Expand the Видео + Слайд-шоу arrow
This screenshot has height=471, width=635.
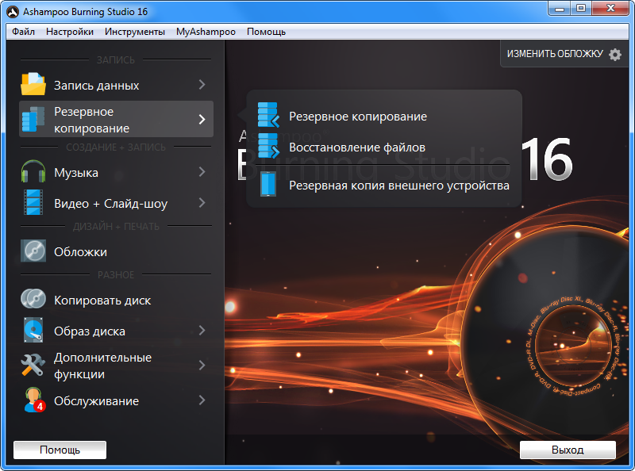point(202,203)
